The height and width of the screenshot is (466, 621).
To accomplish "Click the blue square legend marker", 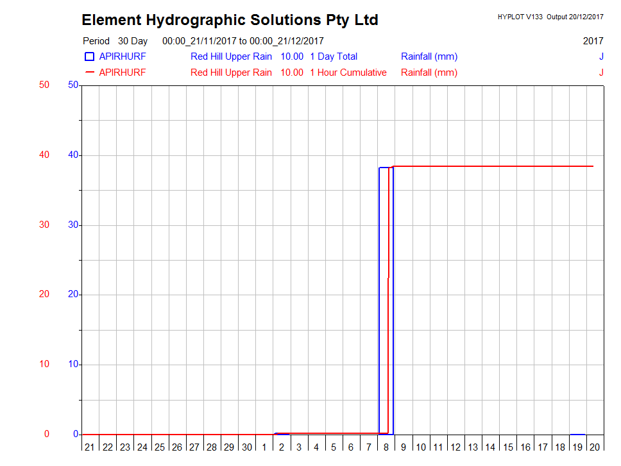I will (89, 56).
